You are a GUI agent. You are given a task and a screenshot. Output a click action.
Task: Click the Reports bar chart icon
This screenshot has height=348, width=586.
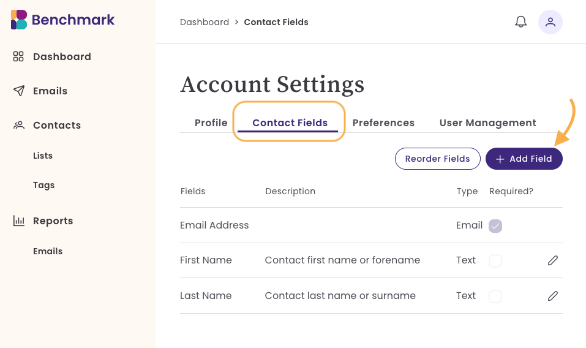click(19, 221)
